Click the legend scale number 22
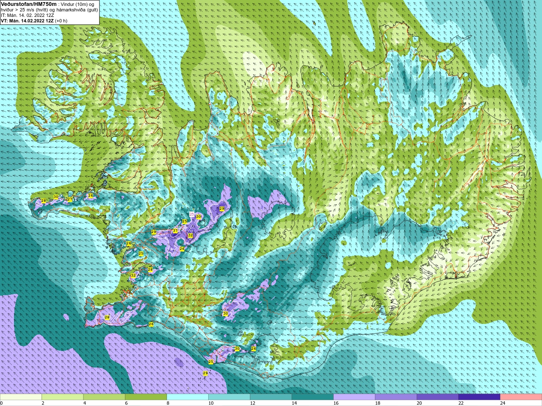The width and height of the screenshot is (542, 406). coord(461,403)
